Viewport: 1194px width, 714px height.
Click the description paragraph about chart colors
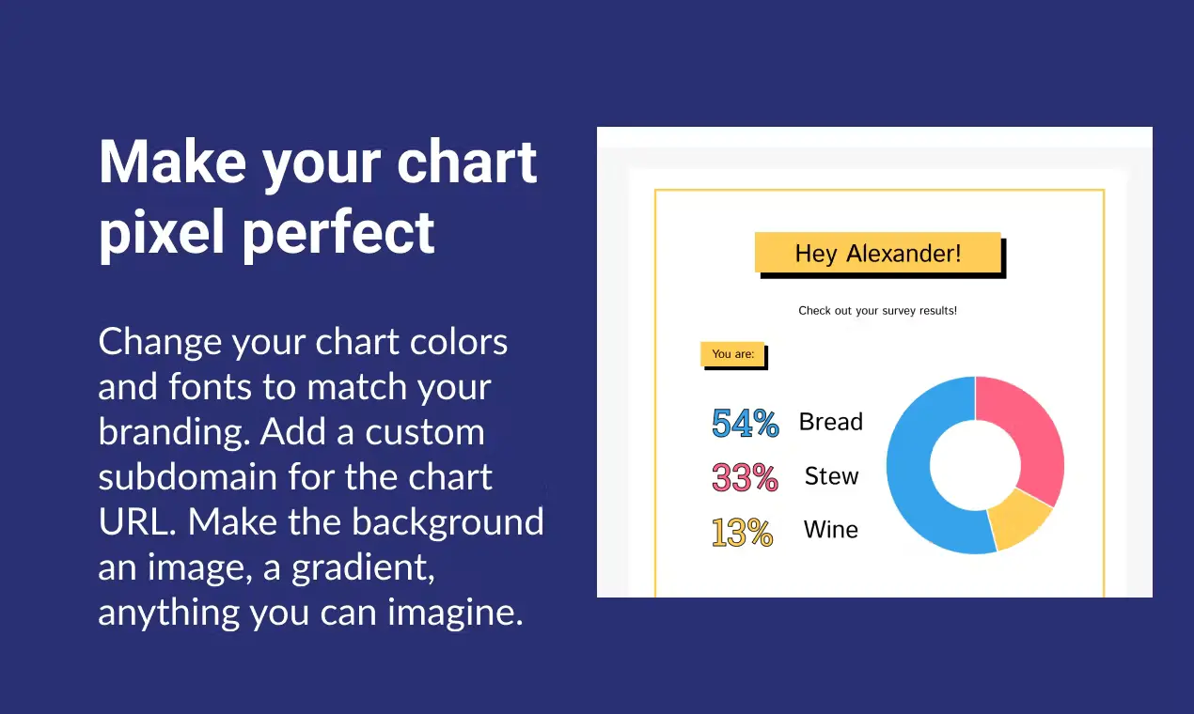[x=322, y=476]
